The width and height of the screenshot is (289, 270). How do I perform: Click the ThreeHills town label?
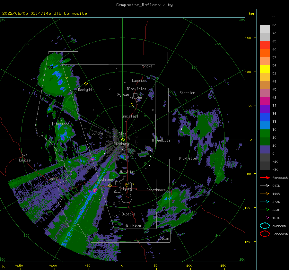coord(161,140)
